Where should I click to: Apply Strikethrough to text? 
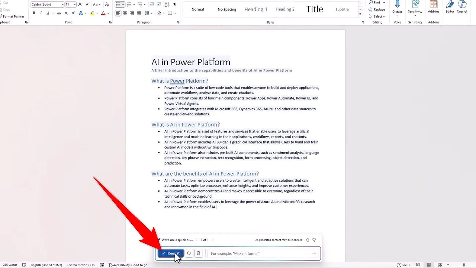[x=59, y=13]
